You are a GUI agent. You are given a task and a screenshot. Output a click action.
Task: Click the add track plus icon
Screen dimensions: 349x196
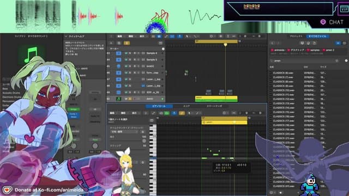pyautogui.click(x=111, y=43)
